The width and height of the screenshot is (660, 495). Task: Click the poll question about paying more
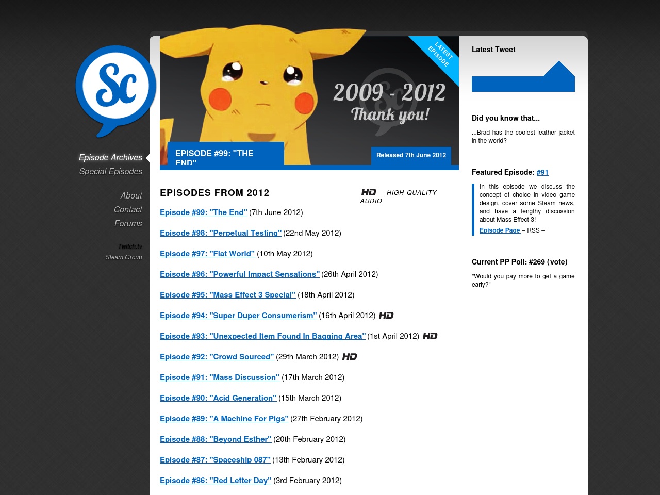point(523,280)
